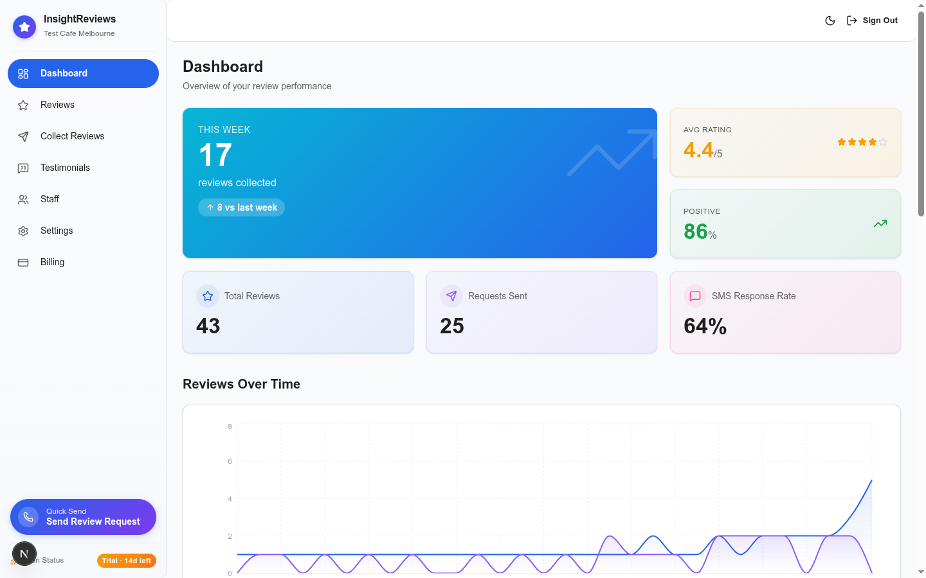Toggle dark mode with the moon icon
Image resolution: width=926 pixels, height=578 pixels.
[x=830, y=21]
